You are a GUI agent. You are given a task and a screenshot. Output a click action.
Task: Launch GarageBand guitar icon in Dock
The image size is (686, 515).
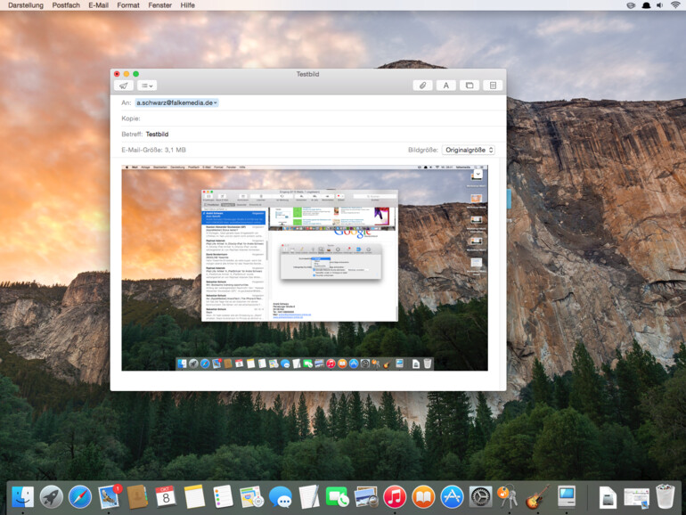click(x=537, y=497)
